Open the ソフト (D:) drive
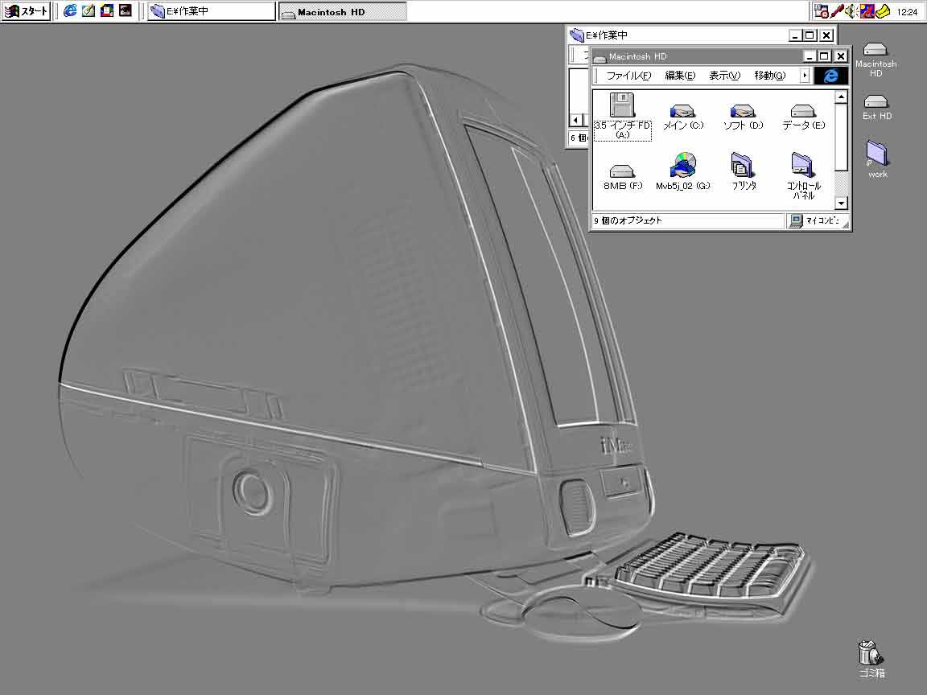Viewport: 927px width, 695px height. pos(744,117)
